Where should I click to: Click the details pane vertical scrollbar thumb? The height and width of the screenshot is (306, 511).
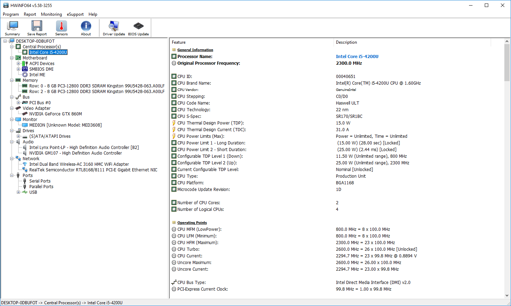[x=507, y=63]
